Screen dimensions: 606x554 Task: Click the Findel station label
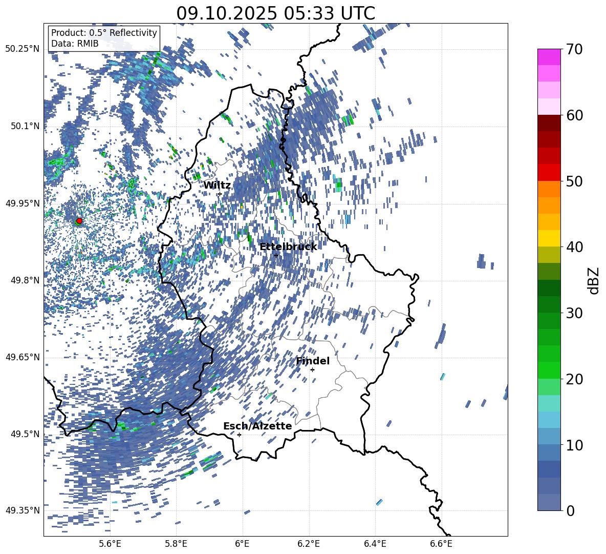(313, 361)
